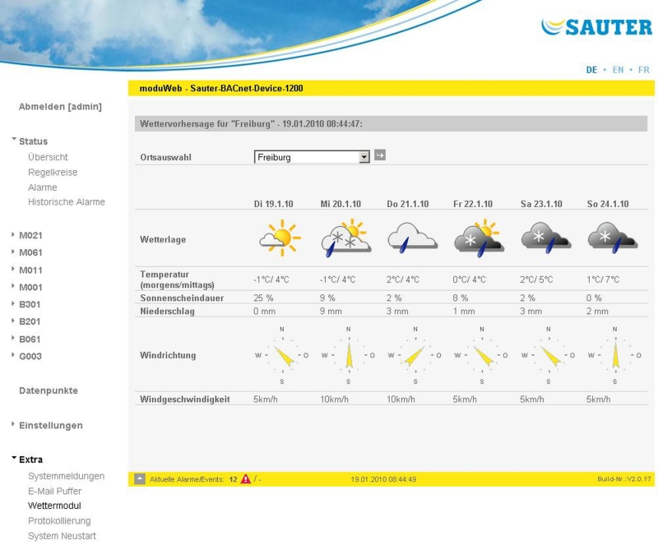658x545 pixels.
Task: Click the wind compass for So 24.1.10
Action: click(615, 355)
